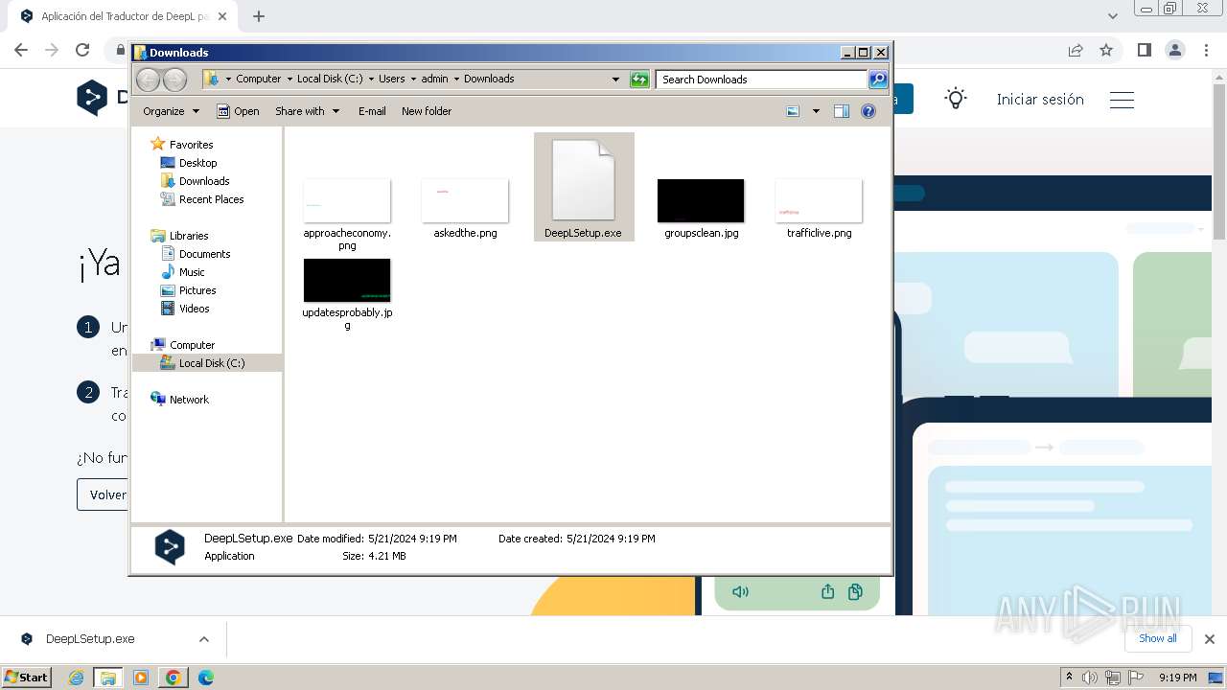Open the view options dropdown arrow
Viewport: 1227px width, 690px height.
pos(816,111)
